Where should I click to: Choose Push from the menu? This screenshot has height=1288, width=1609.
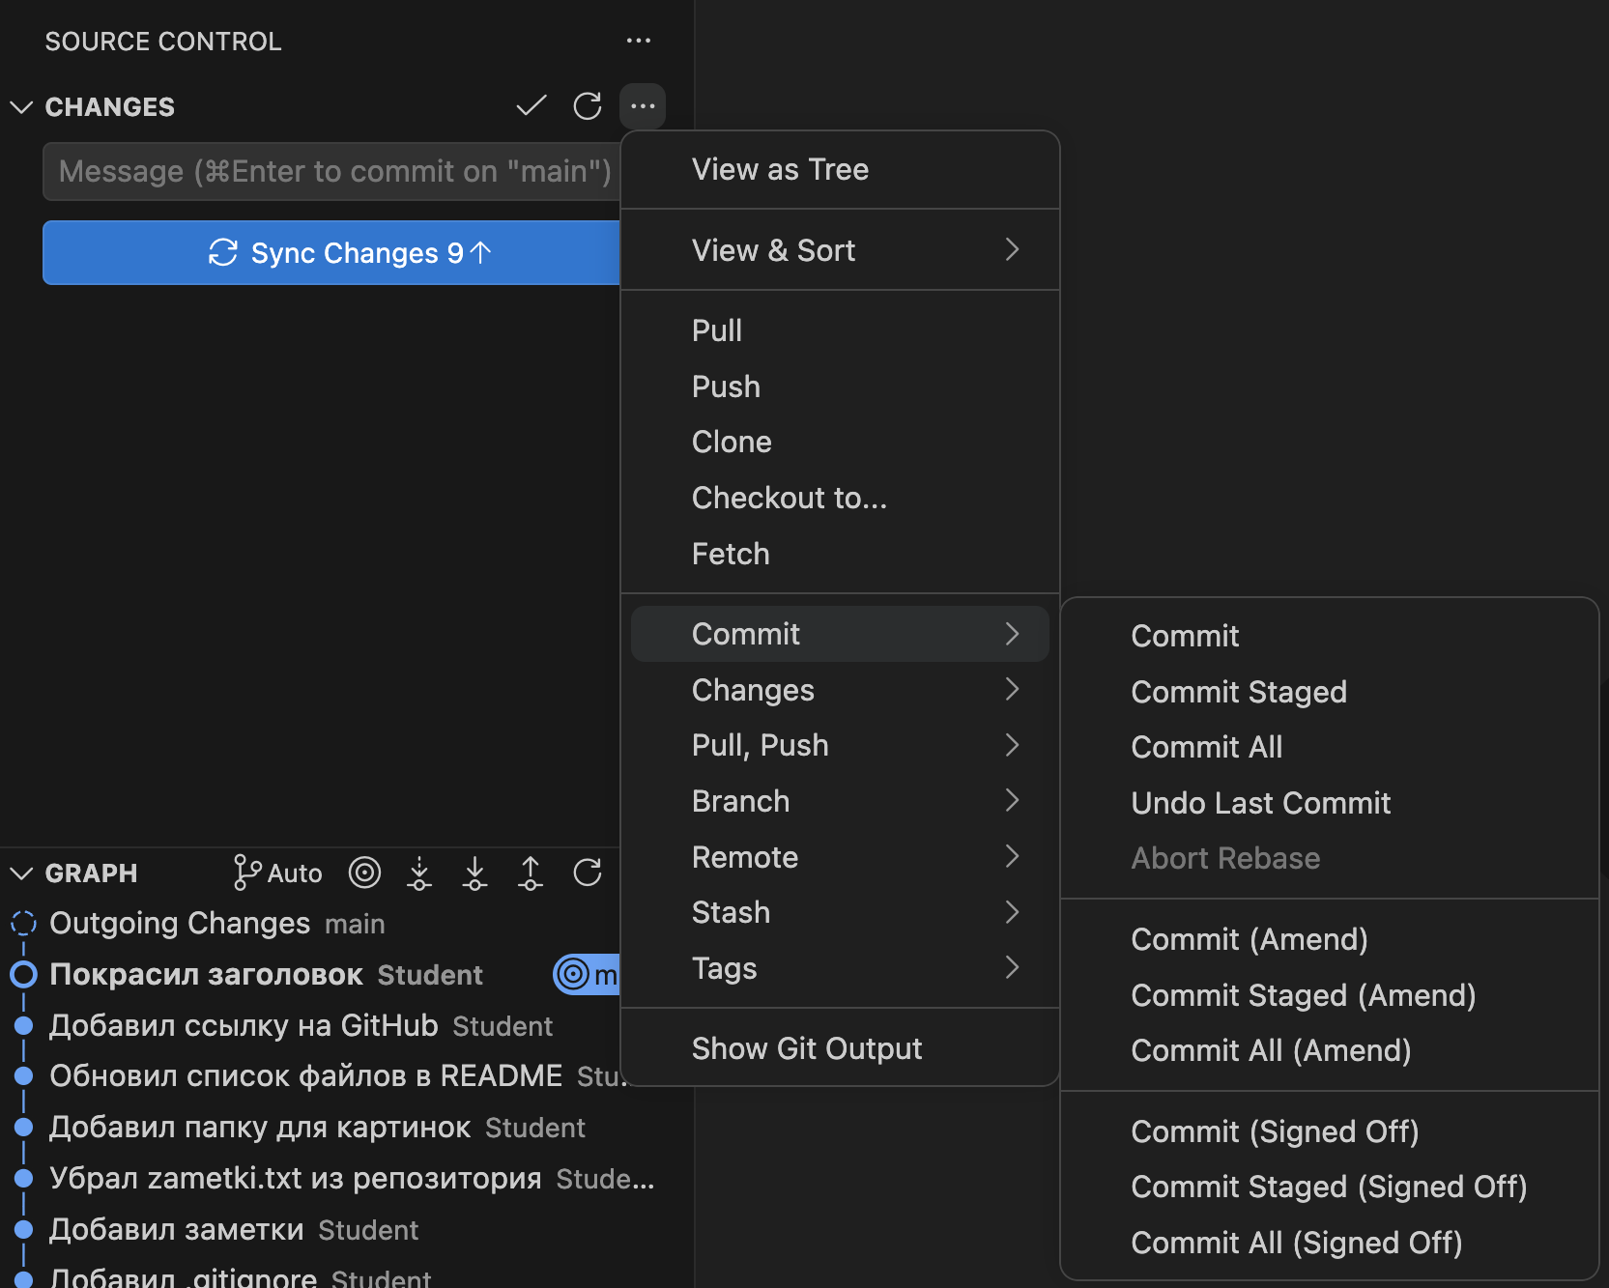[x=840, y=386]
